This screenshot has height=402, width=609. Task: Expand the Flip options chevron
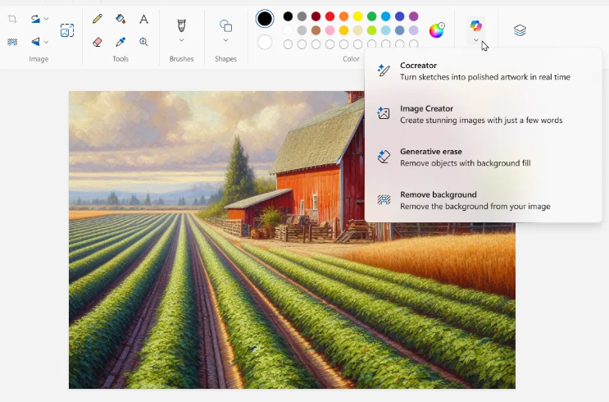tap(46, 42)
